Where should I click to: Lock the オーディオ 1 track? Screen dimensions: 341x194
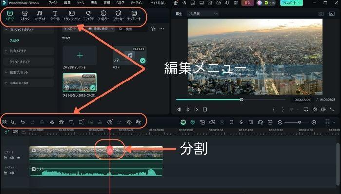click(6, 173)
